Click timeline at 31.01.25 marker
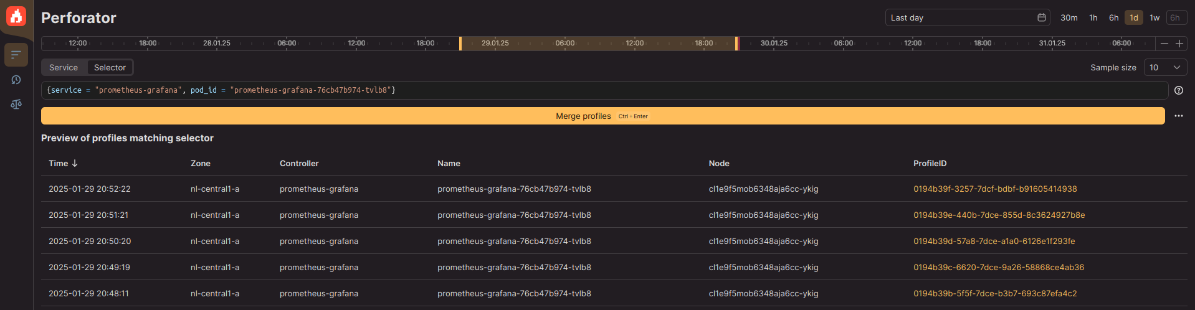This screenshot has height=310, width=1195. [x=1052, y=43]
